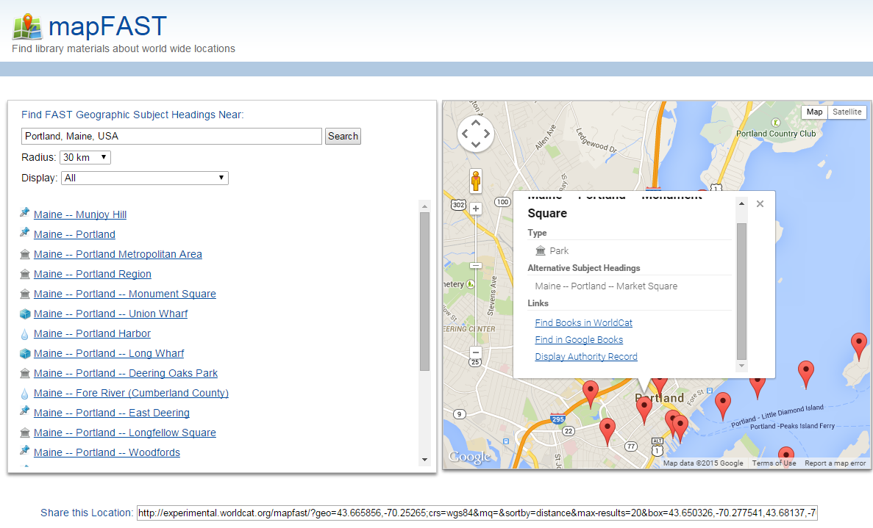Open Maine -- Portland -- Monument Square link
The width and height of the screenshot is (873, 528).
[x=125, y=294]
